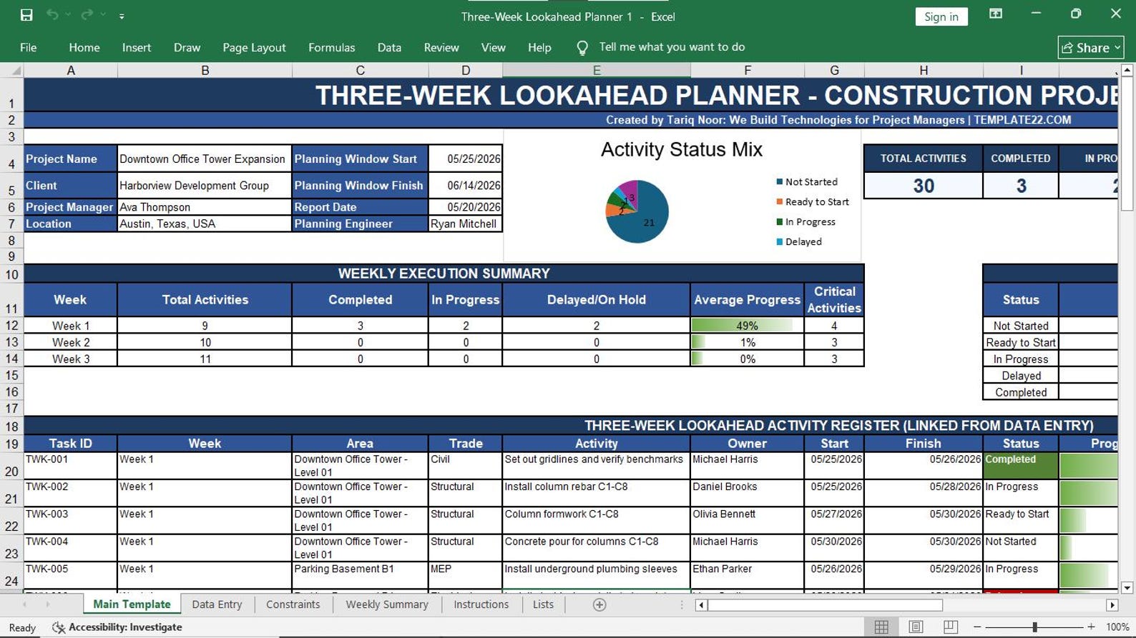This screenshot has width=1136, height=638.
Task: Open the File menu
Action: (29, 48)
